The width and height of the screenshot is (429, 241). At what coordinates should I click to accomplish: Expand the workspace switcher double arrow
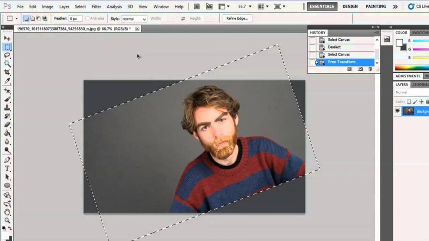coord(395,7)
